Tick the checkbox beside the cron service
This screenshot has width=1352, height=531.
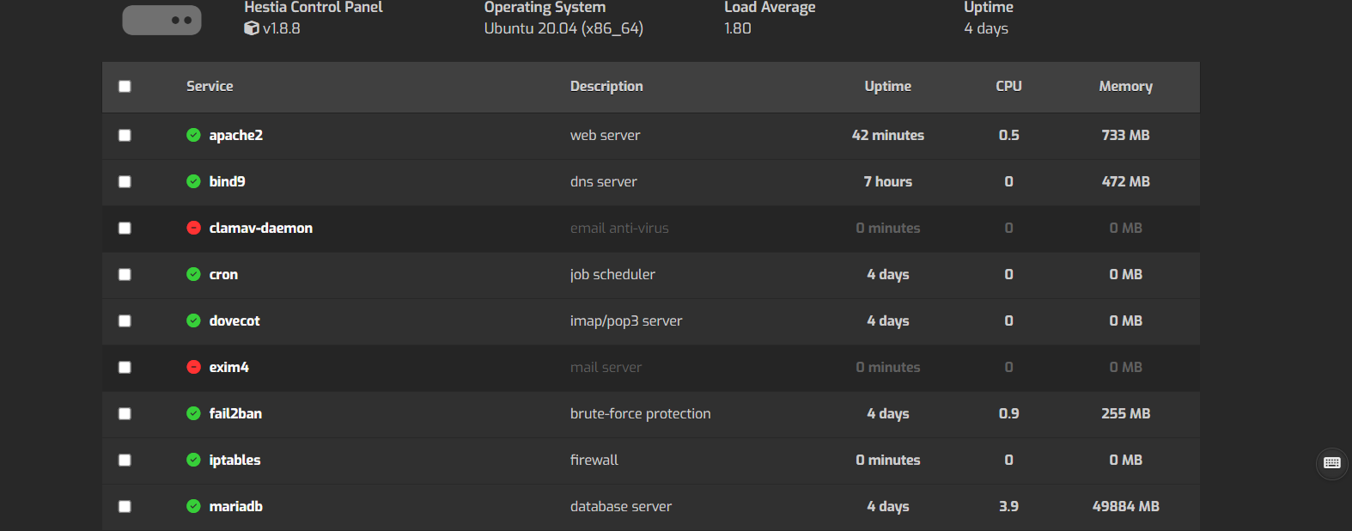point(125,274)
